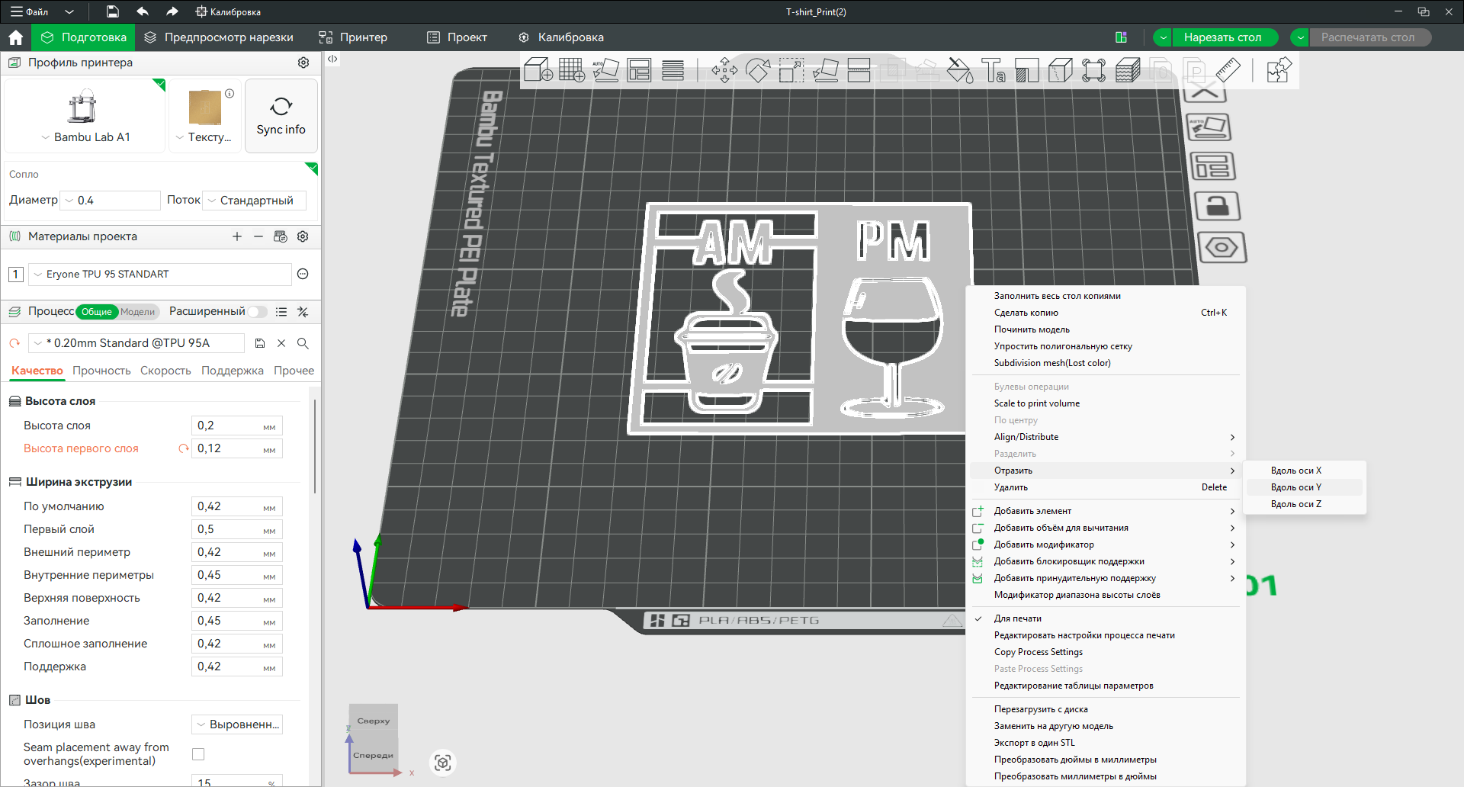Select the Text shape tool
This screenshot has height=787, width=1464.
[993, 71]
